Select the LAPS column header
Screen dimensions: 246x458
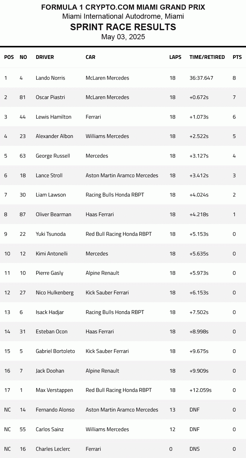click(x=175, y=57)
